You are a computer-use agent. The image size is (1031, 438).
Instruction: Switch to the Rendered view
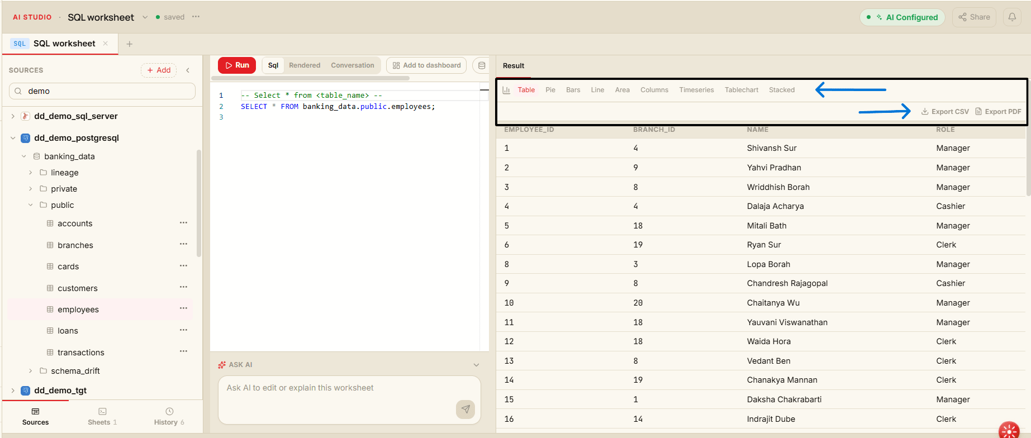[305, 65]
